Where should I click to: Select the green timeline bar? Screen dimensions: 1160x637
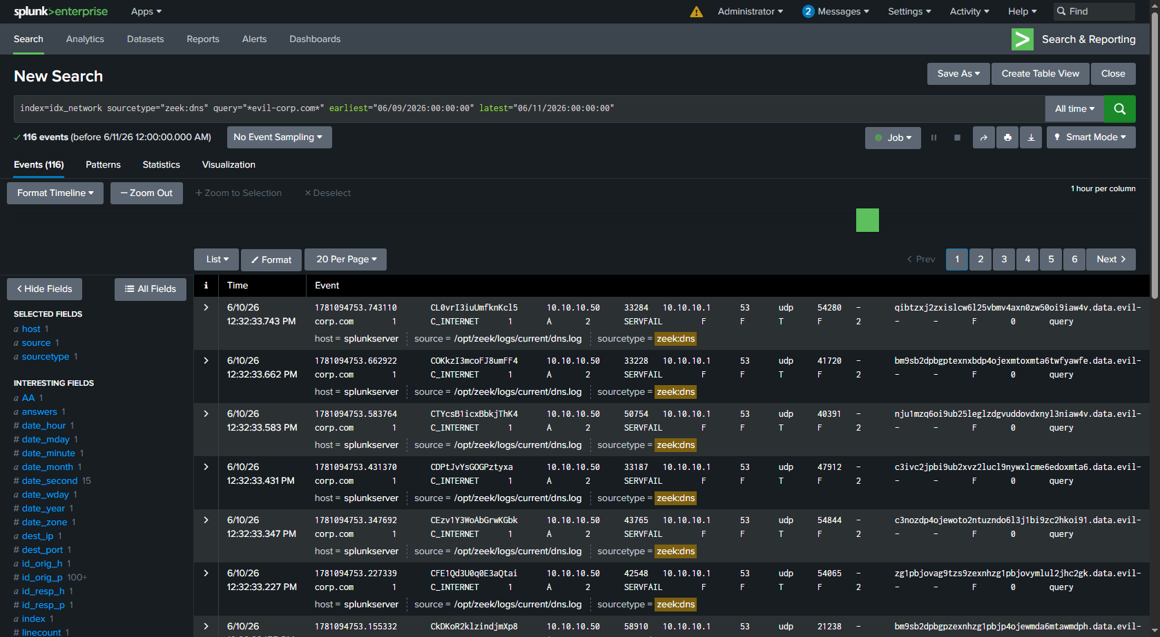(867, 220)
